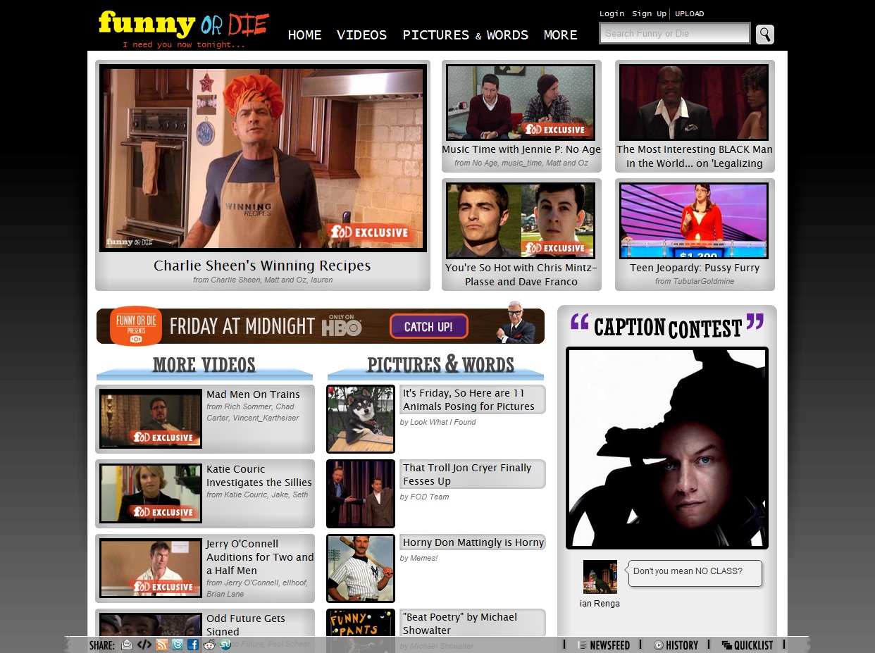Focus the Search Funny or Die field

click(x=674, y=33)
